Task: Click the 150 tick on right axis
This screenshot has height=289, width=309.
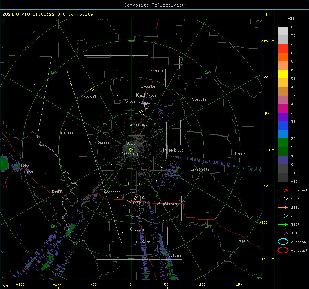Action: click(265, 41)
